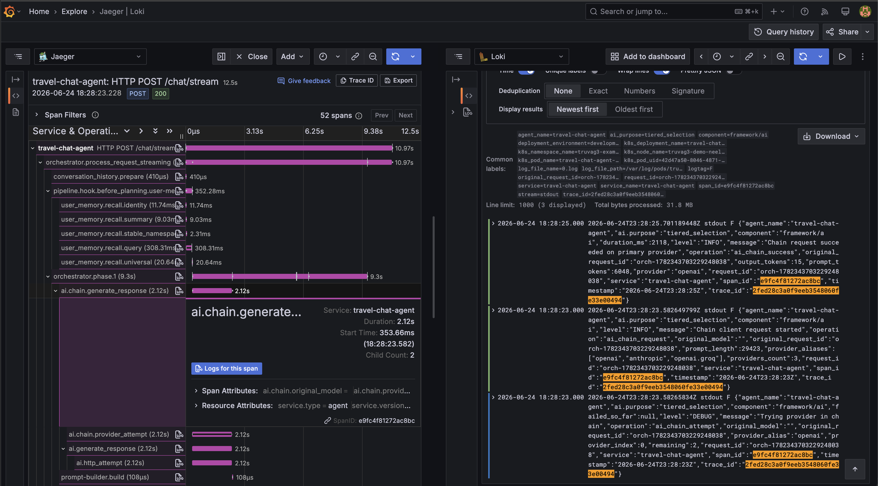Open the Download dropdown
The image size is (878, 486).
tap(831, 136)
